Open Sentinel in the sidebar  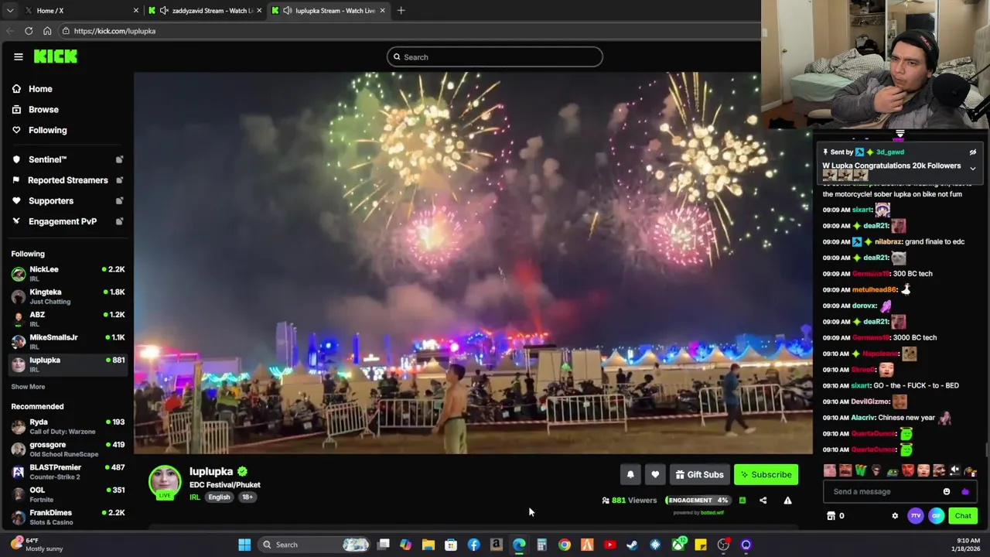pos(47,159)
